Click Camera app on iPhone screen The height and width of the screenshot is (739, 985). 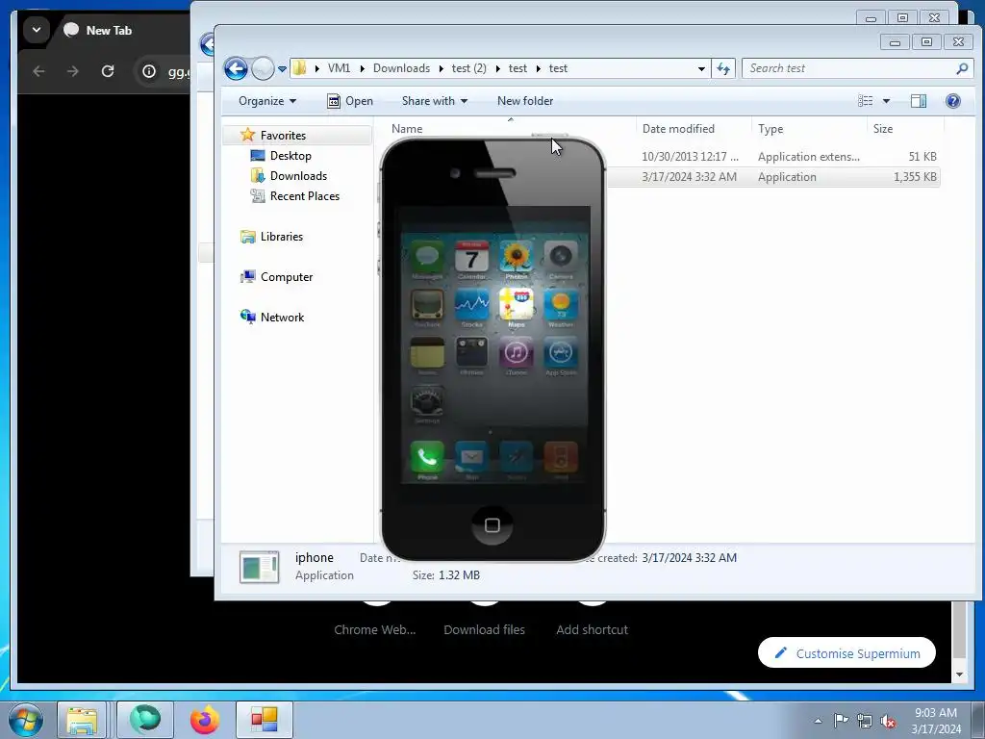tap(561, 256)
